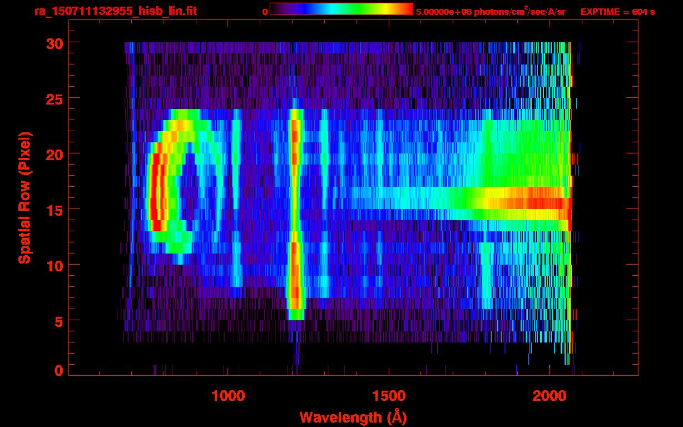
Task: Click the 2000 wavelength tick label
Action: click(x=549, y=395)
